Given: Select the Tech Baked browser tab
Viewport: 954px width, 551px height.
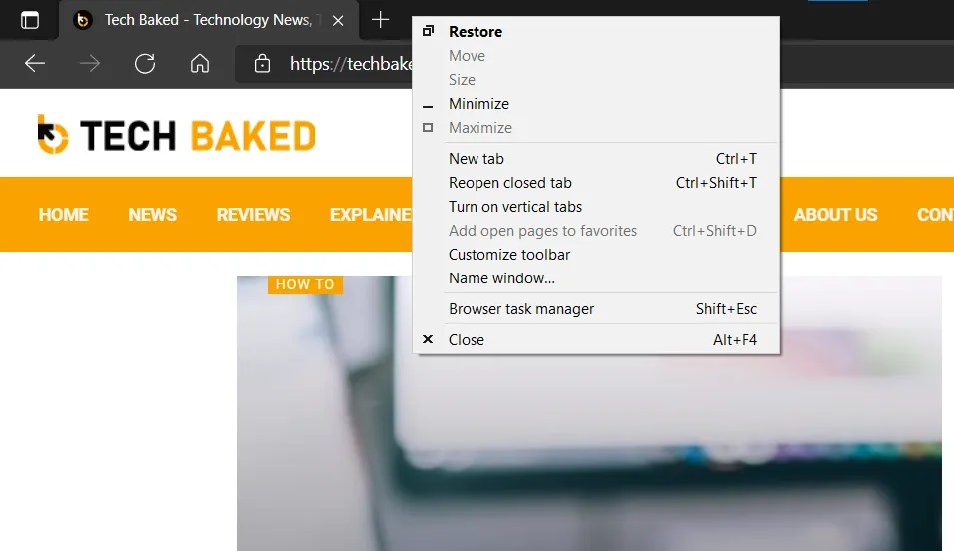Looking at the screenshot, I should (x=209, y=20).
